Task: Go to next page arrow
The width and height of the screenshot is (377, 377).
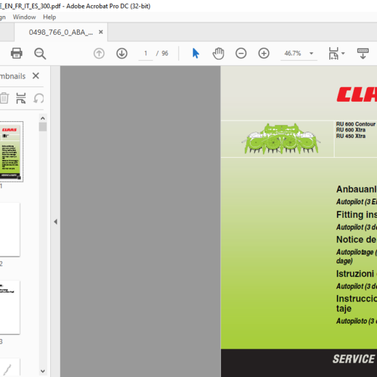Action: point(122,53)
